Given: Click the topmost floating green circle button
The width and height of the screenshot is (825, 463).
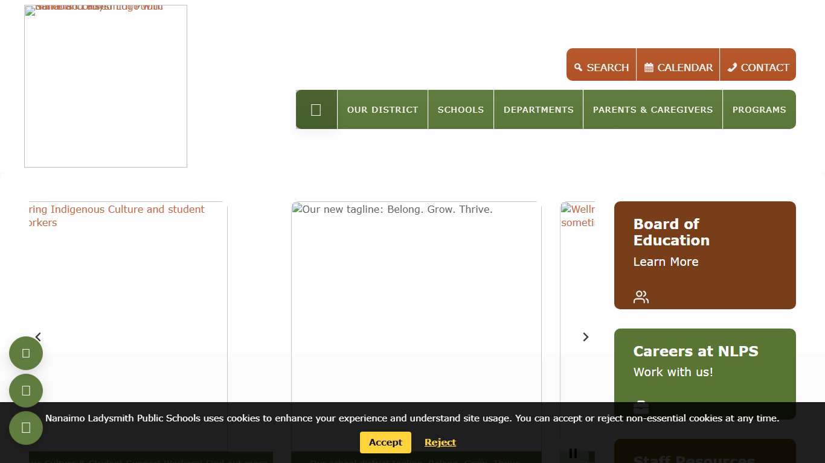Looking at the screenshot, I should [26, 353].
